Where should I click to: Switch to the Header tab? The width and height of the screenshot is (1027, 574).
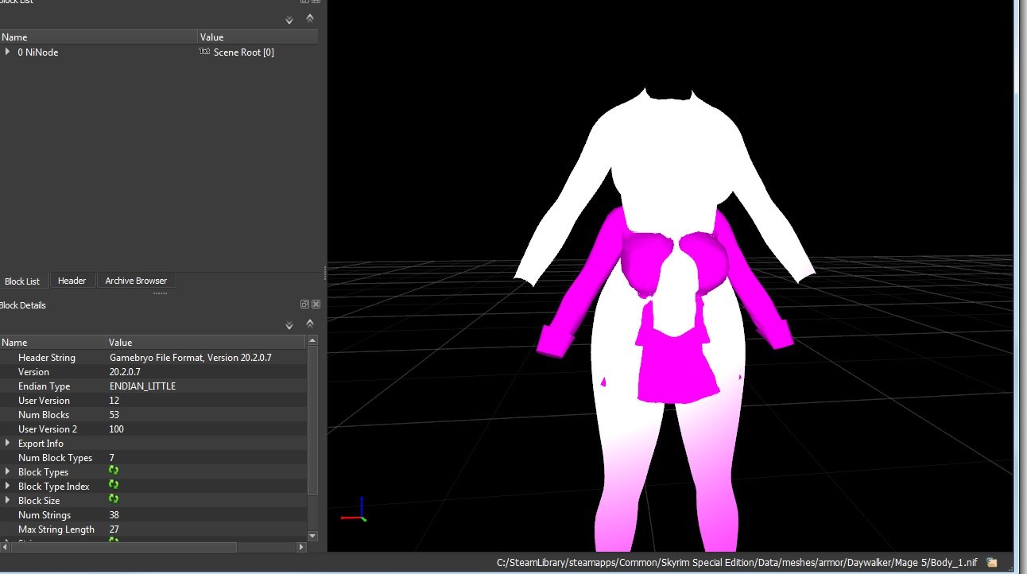72,281
